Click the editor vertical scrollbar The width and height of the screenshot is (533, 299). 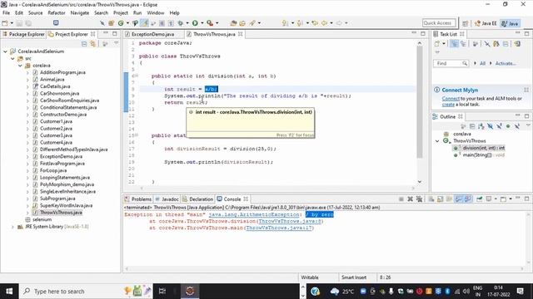click(420, 101)
